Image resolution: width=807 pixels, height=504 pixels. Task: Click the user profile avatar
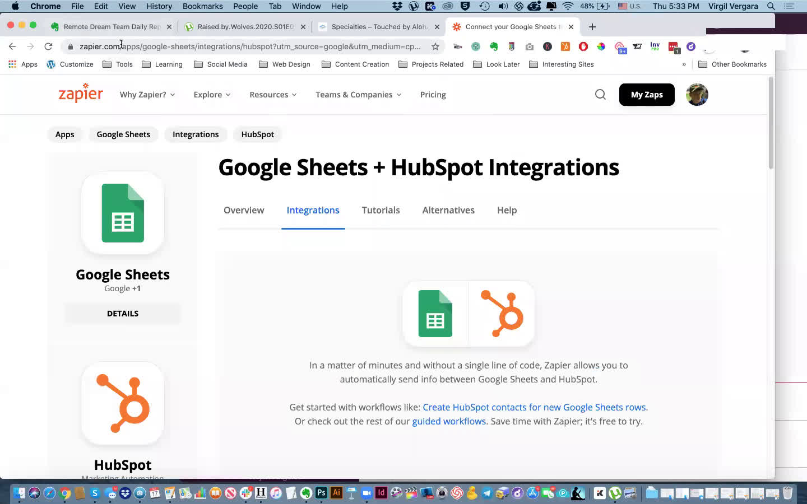coord(697,95)
